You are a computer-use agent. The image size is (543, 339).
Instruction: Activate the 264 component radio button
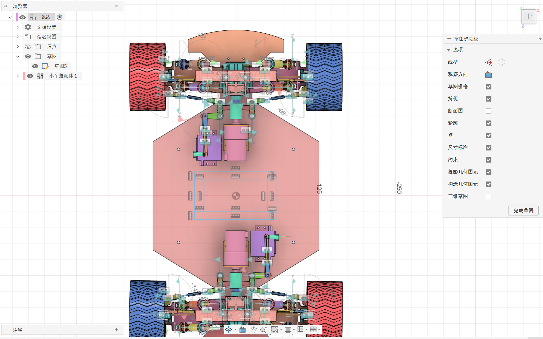pos(59,17)
